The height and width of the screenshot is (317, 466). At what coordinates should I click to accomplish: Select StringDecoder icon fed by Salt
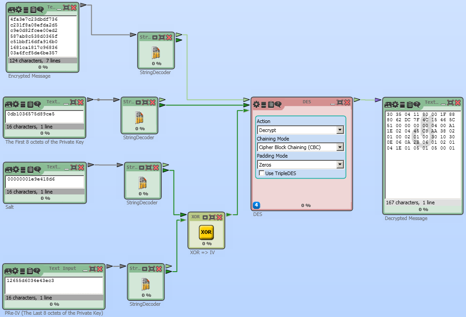(x=142, y=183)
